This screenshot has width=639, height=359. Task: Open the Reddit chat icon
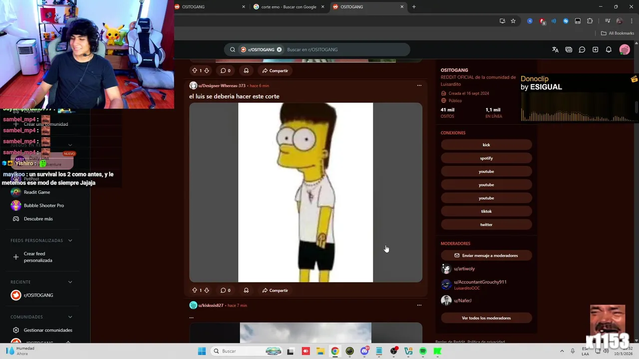582,49
